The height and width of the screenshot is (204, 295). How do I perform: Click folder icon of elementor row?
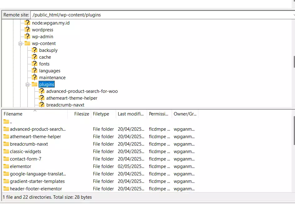point(6,166)
